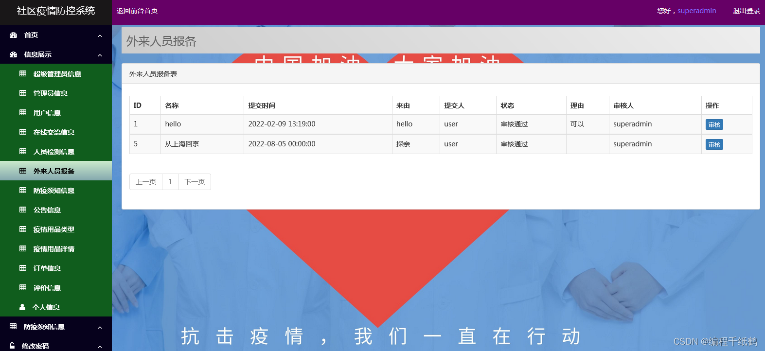Screen dimensions: 765x351
Task: Open 在线交流信息 menu item
Action: click(56, 132)
